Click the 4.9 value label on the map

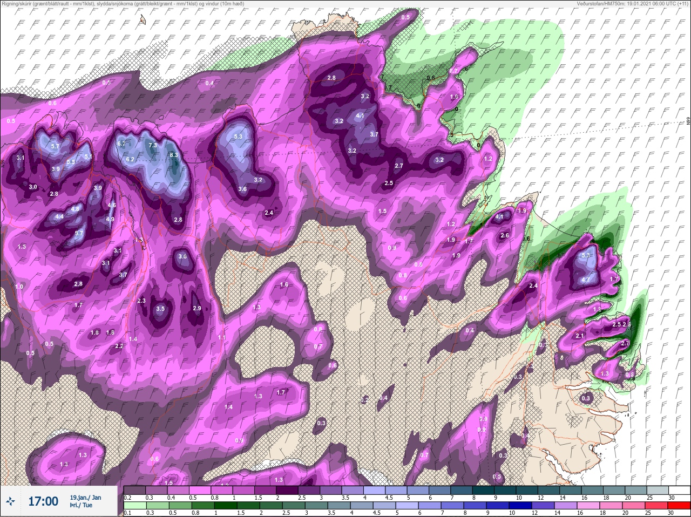click(x=110, y=219)
